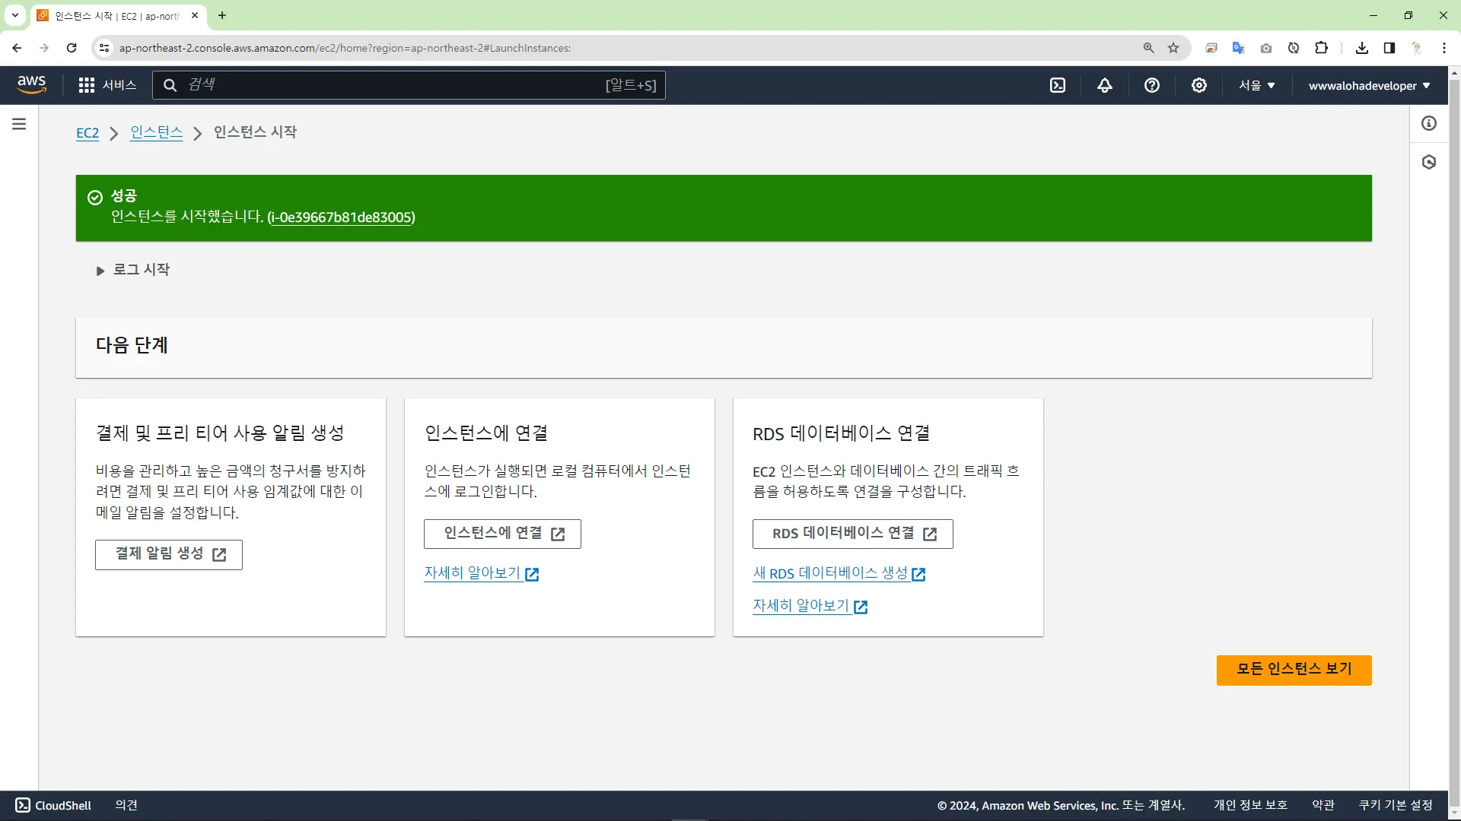
Task: Open the 서울 region dropdown
Action: coord(1256,85)
